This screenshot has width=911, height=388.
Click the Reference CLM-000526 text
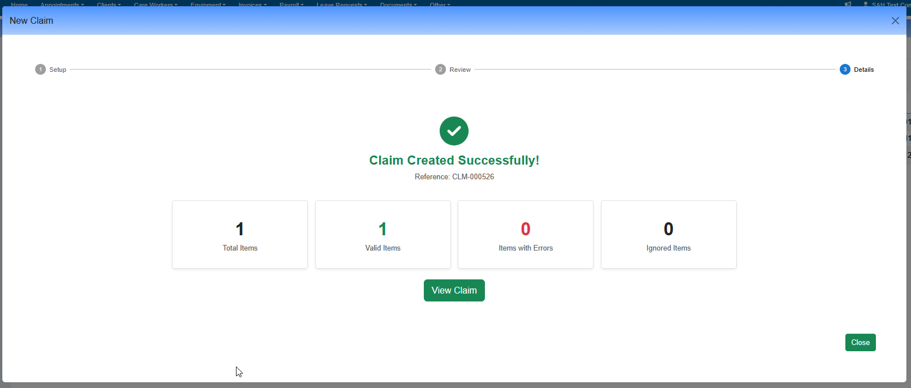(454, 177)
